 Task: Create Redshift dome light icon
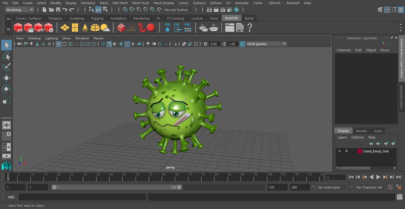(x=95, y=28)
